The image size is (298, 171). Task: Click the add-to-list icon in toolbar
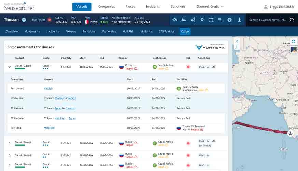coord(221,20)
